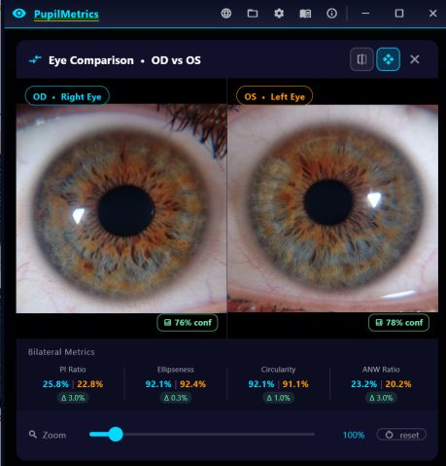Toggle the side-by-side split view button
The image size is (446, 466).
click(361, 59)
